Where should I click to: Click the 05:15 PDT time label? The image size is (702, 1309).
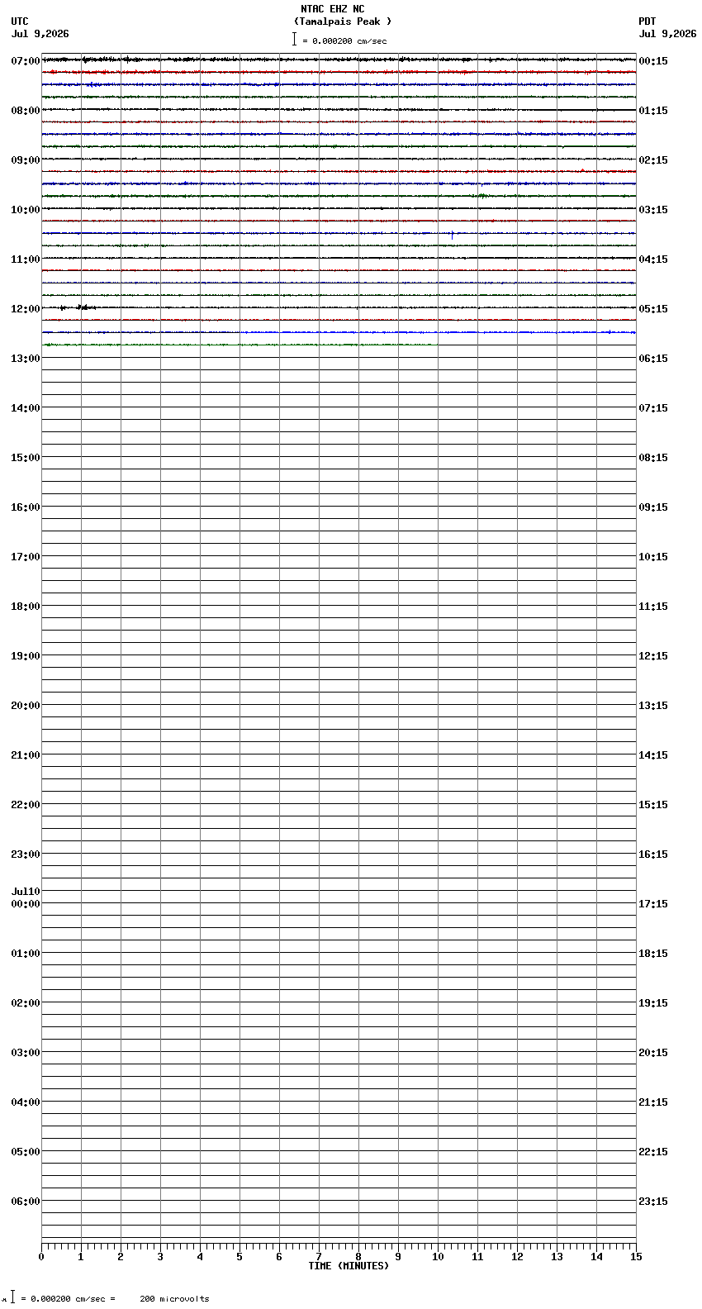tap(653, 309)
